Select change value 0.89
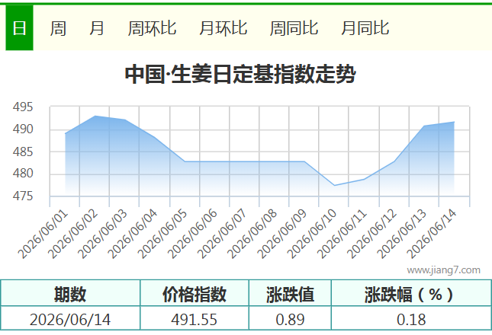 coord(290,320)
